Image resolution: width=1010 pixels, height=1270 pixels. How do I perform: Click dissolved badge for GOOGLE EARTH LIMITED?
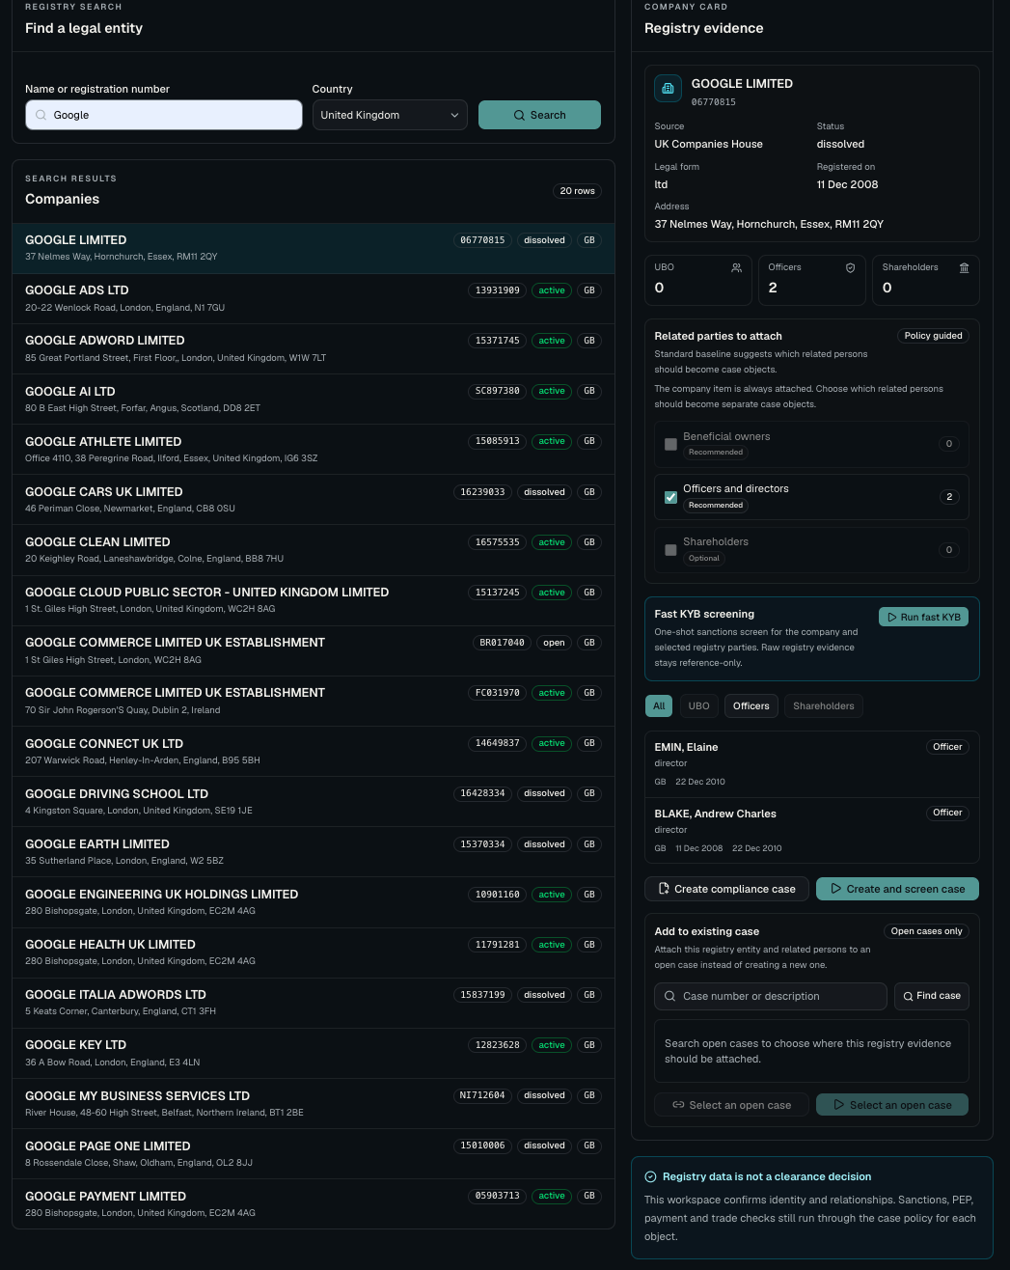[544, 844]
